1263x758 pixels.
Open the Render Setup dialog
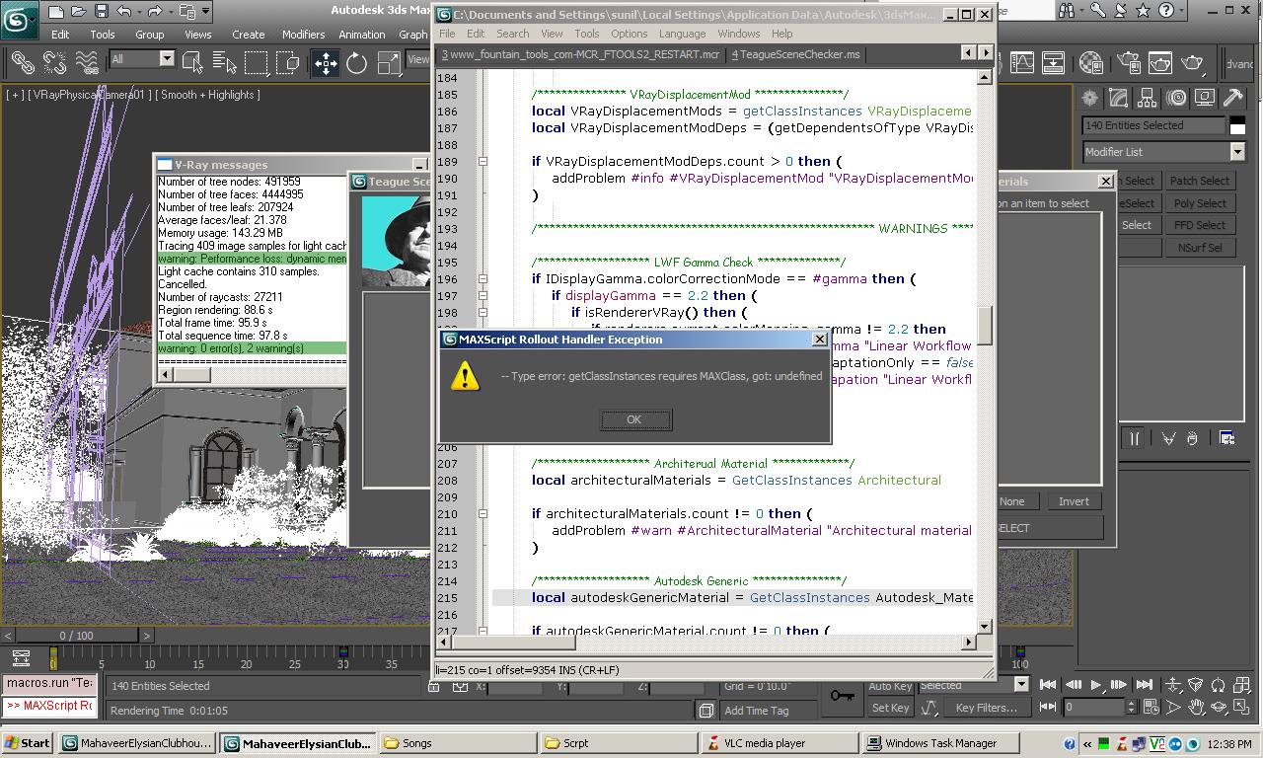coord(1129,63)
